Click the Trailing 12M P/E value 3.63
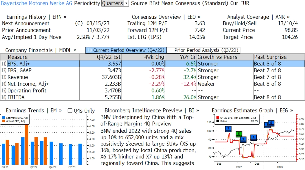The width and height of the screenshot is (305, 170). pyautogui.click(x=200, y=23)
